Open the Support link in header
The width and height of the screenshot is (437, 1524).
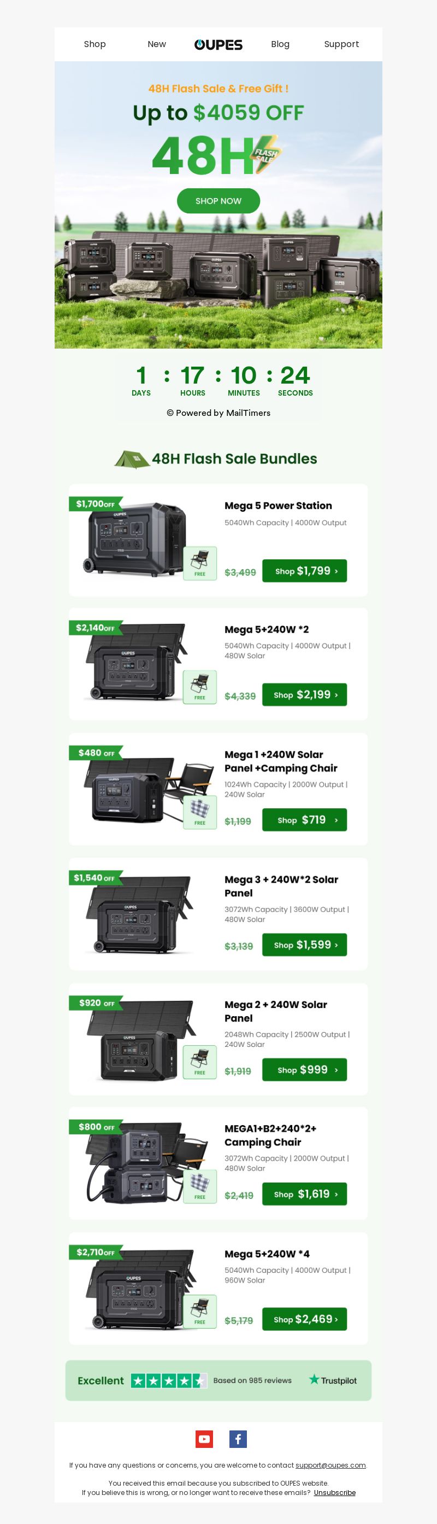(x=341, y=44)
